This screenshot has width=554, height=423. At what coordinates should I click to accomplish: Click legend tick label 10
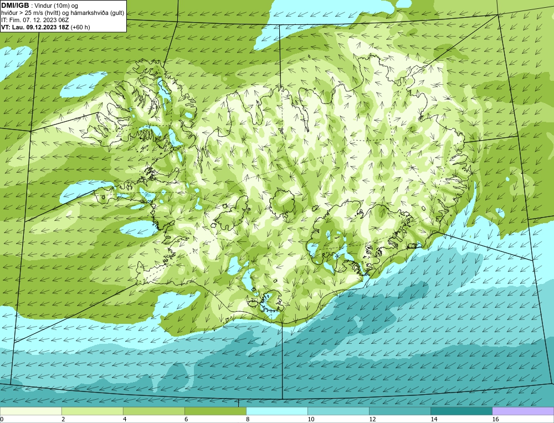tap(311, 419)
